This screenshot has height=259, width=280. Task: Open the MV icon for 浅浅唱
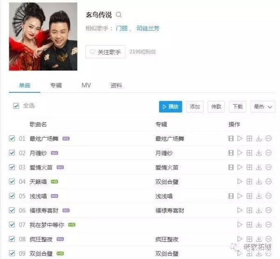pos(231,196)
